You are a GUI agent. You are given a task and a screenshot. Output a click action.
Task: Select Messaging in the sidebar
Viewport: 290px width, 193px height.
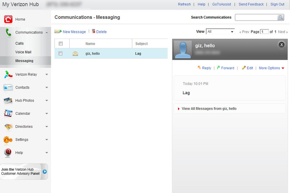pos(24,61)
